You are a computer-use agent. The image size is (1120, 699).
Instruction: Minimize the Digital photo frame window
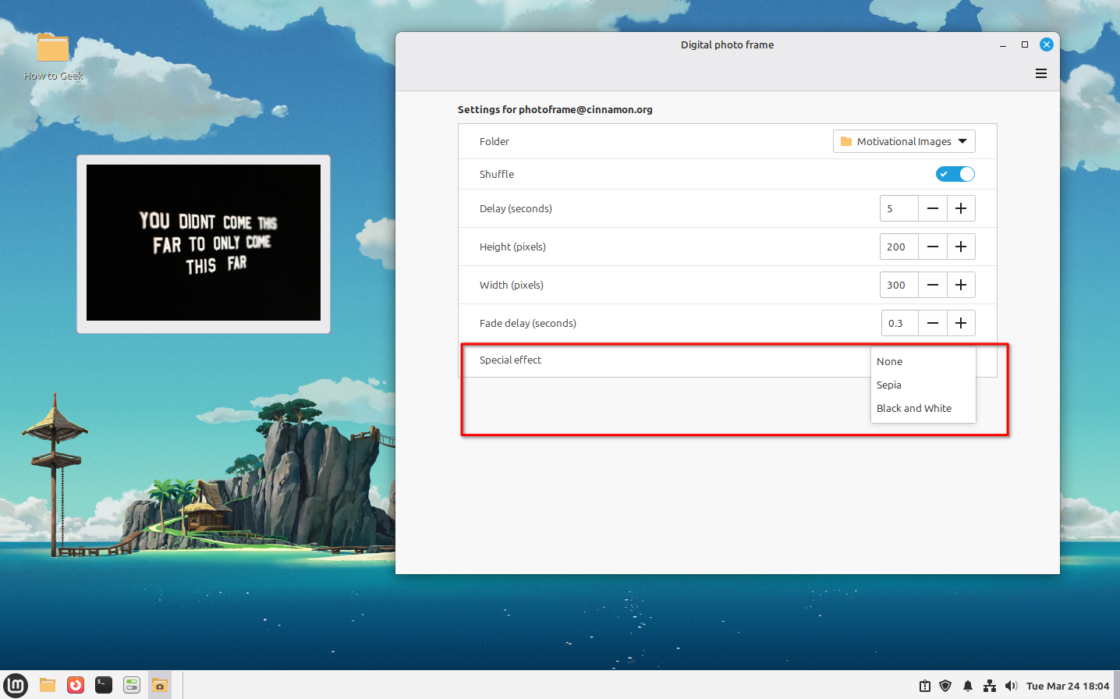(x=1003, y=45)
